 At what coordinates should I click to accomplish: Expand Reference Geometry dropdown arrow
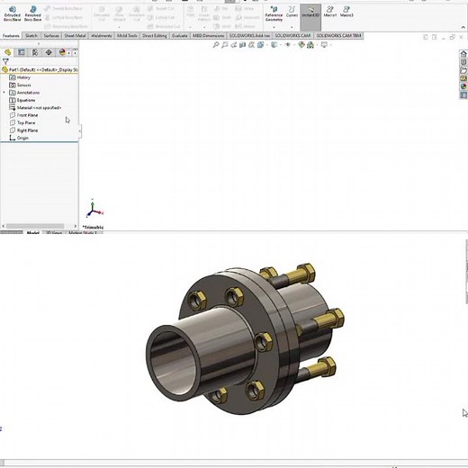click(274, 27)
